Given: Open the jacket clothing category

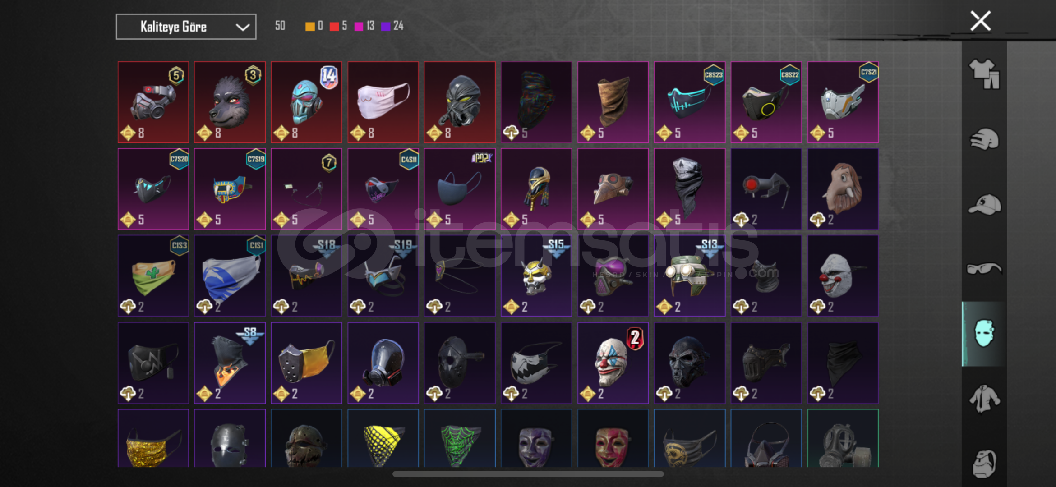Looking at the screenshot, I should [984, 399].
